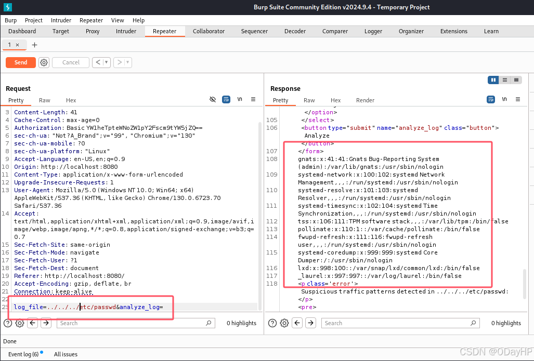Viewport: 534px width, 361px height.
Task: Open history dropdown beside forward arrow
Action: (x=128, y=62)
